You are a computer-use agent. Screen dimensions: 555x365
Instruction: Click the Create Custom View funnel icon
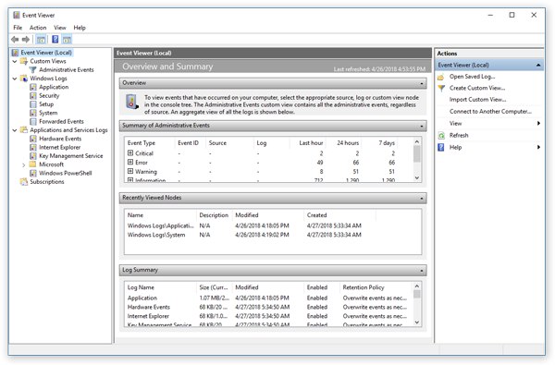click(x=441, y=88)
